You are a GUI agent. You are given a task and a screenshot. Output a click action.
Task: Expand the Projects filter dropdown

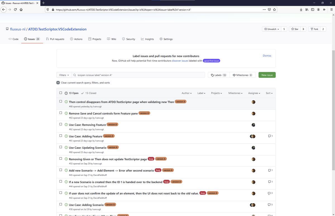[216, 93]
